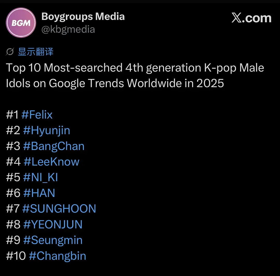Open the #Changbin hashtag
280x276 pixels.
57,256
